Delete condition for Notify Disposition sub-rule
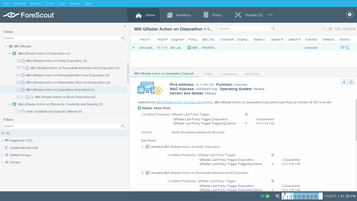This screenshot has height=201, width=357. (272, 155)
